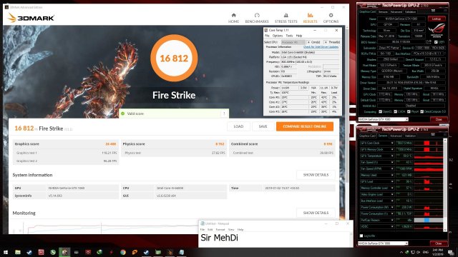Switch to Validation tab in top GPU-Z window
Image resolution: width=458 pixels, height=257 pixels.
pyautogui.click(x=410, y=12)
